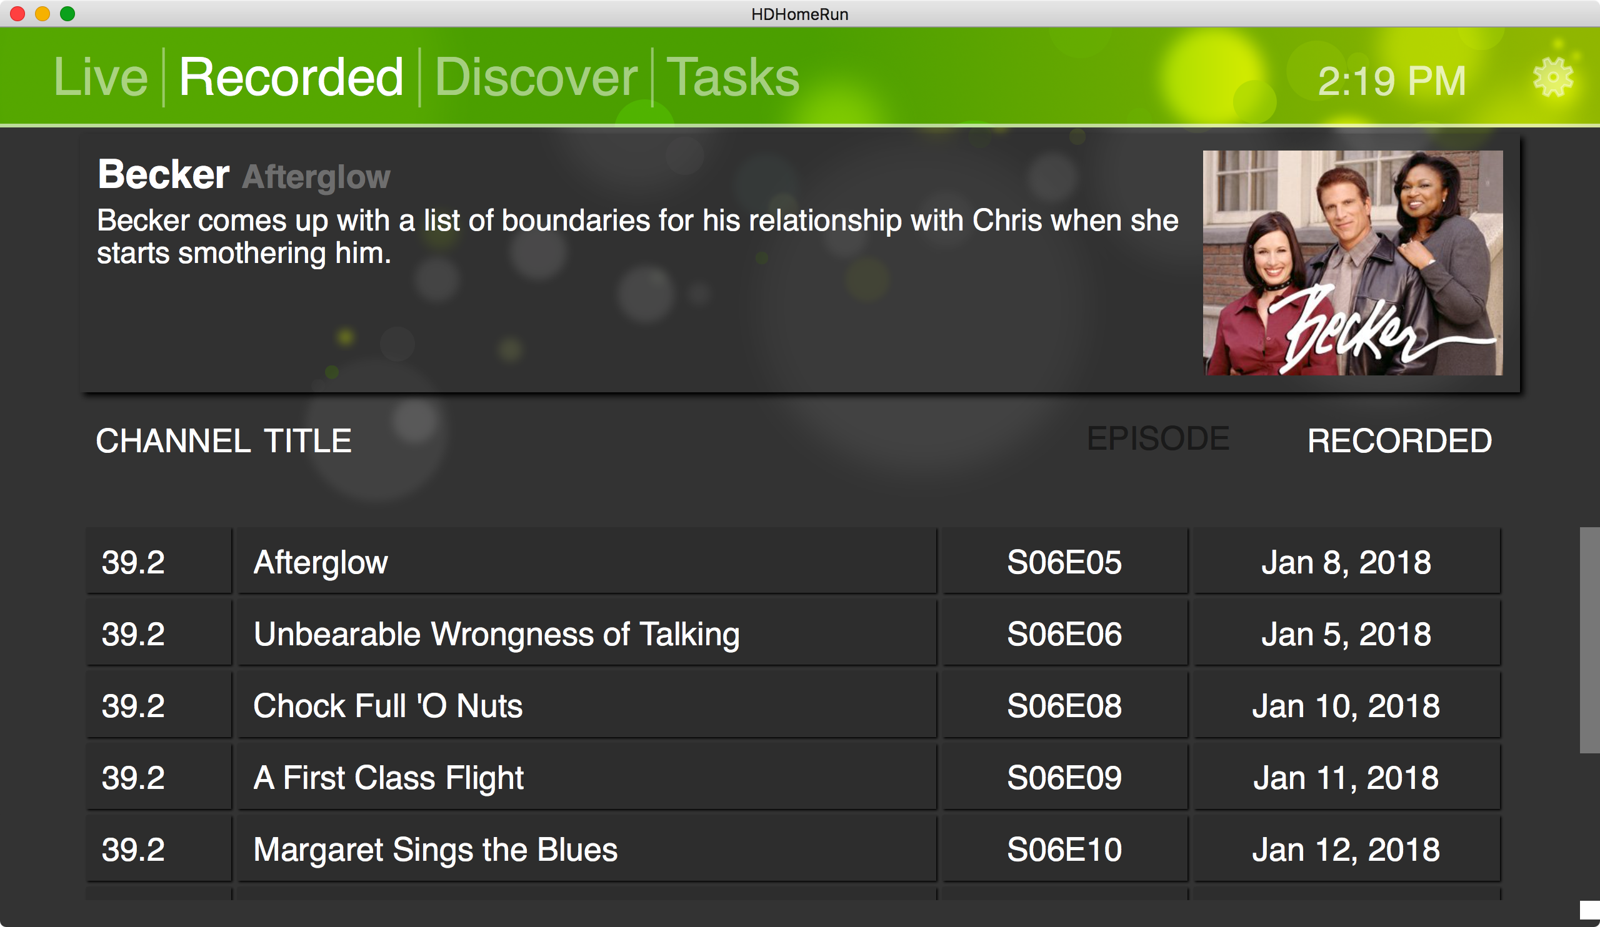The width and height of the screenshot is (1600, 927).
Task: Click the Becker show artwork thumbnail
Action: 1353,263
